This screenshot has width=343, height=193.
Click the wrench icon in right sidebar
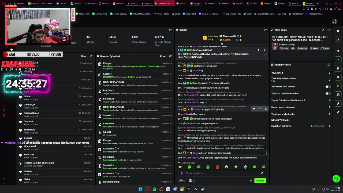point(338,103)
